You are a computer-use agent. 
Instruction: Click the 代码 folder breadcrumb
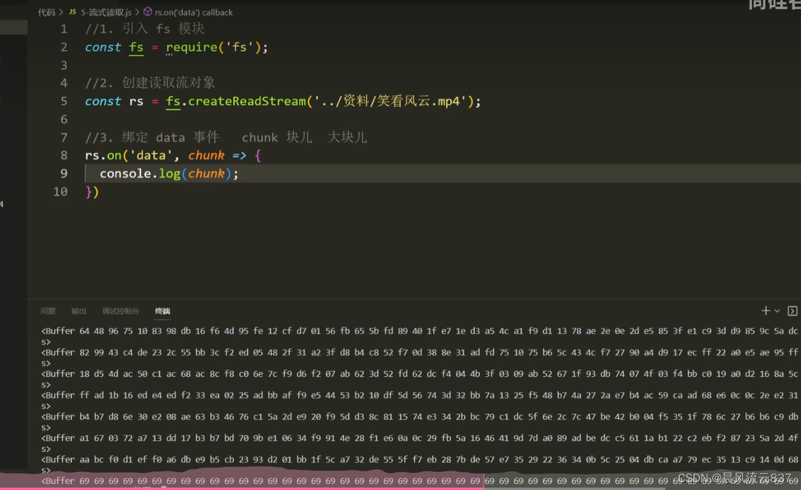coord(47,12)
